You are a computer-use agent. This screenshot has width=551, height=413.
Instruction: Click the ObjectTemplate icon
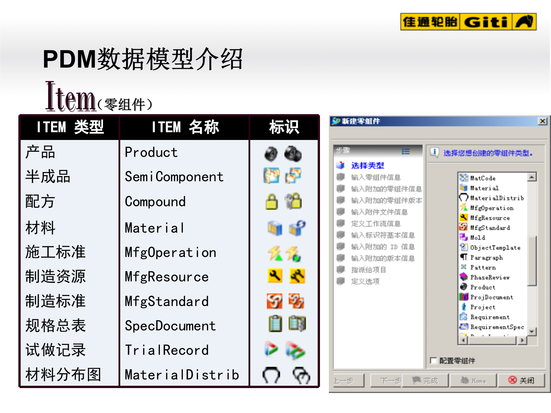pos(464,247)
